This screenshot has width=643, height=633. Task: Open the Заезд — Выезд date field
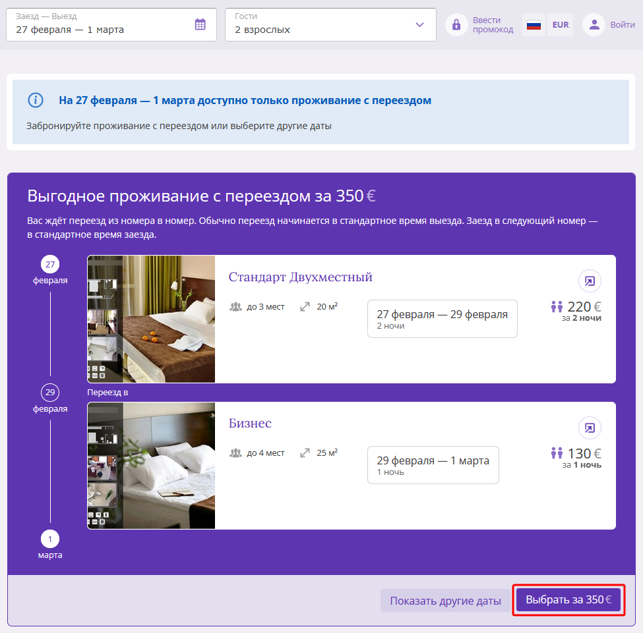pyautogui.click(x=111, y=24)
